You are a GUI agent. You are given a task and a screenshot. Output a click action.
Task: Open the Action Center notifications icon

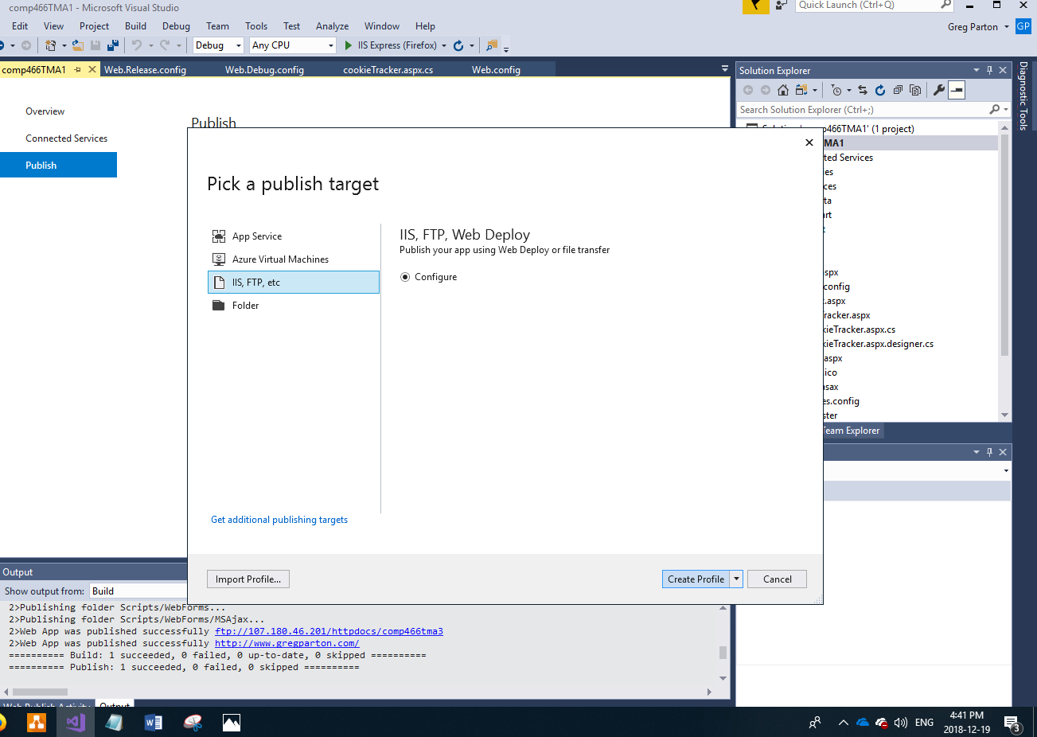1012,723
